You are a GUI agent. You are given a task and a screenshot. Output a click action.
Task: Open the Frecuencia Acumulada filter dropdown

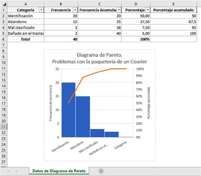pyautogui.click(x=119, y=10)
